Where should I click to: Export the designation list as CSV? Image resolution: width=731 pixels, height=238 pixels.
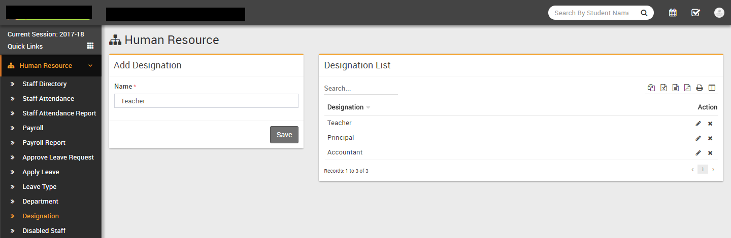(x=676, y=88)
